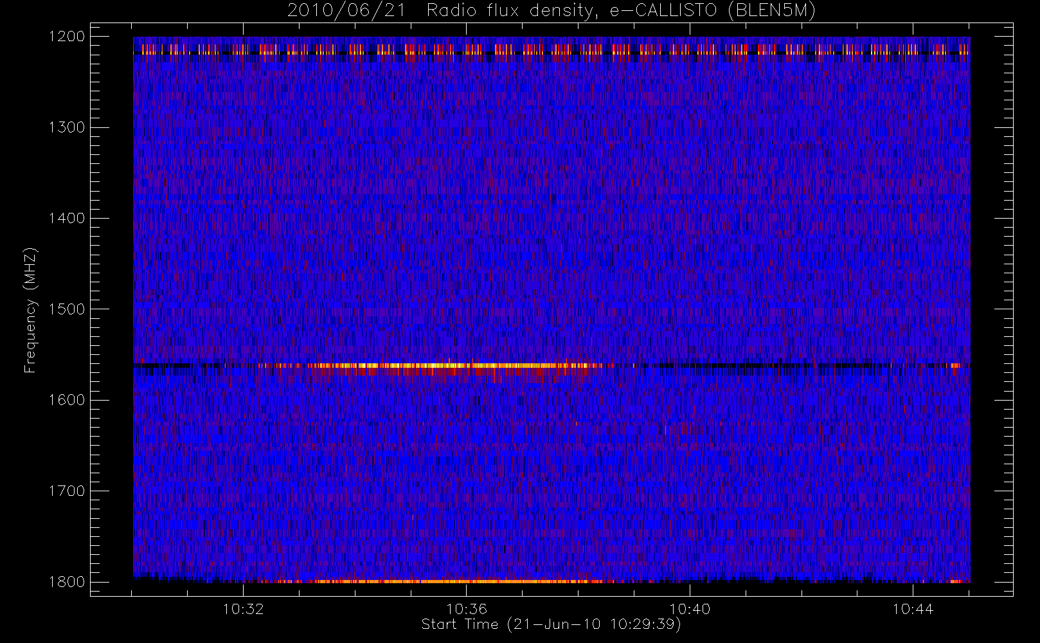
Task: Click the 'Start Time (21-Jun-10 10:29:39)' label
Action: pos(551,624)
